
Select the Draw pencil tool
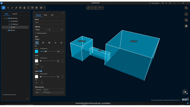pos(12,8)
